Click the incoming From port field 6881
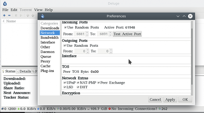The width and height of the screenshot is (204, 113). (x=80, y=34)
